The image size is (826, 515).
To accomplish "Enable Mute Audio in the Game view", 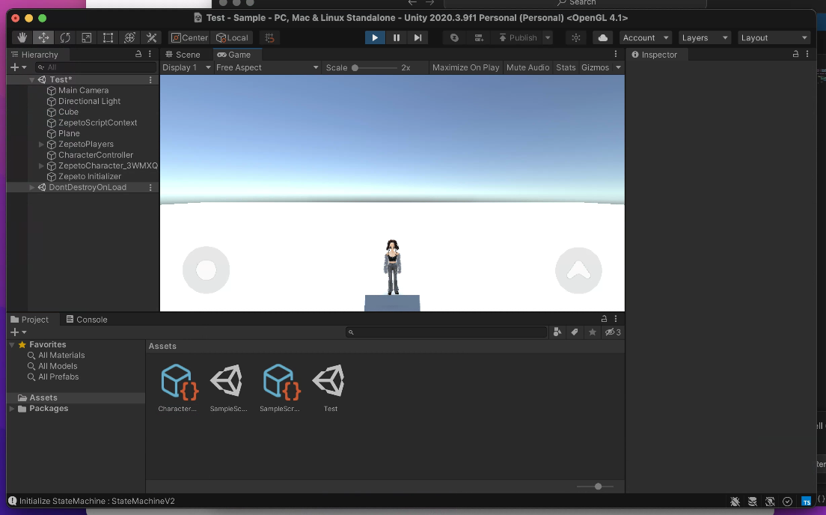I will tap(527, 67).
